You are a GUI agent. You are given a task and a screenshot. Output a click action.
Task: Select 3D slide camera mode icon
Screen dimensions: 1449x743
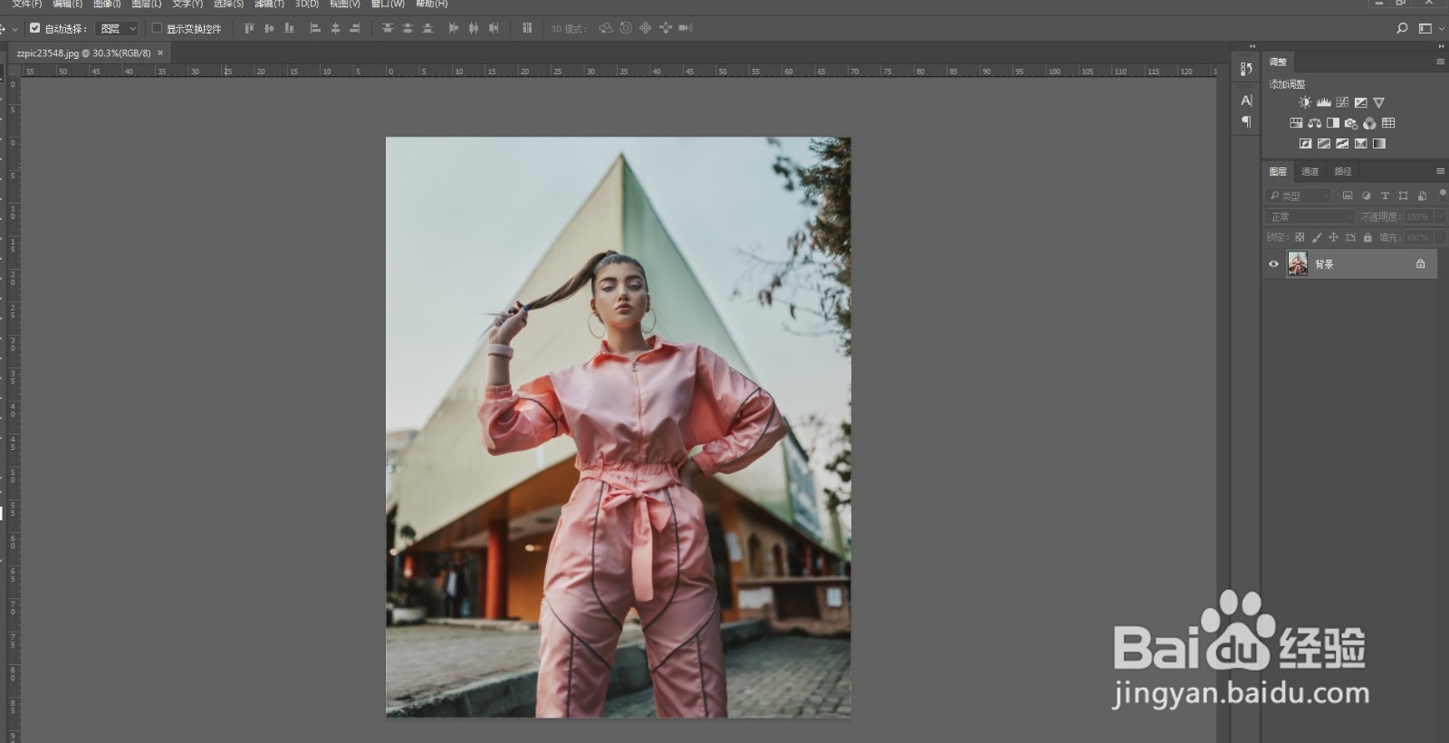pos(666,28)
